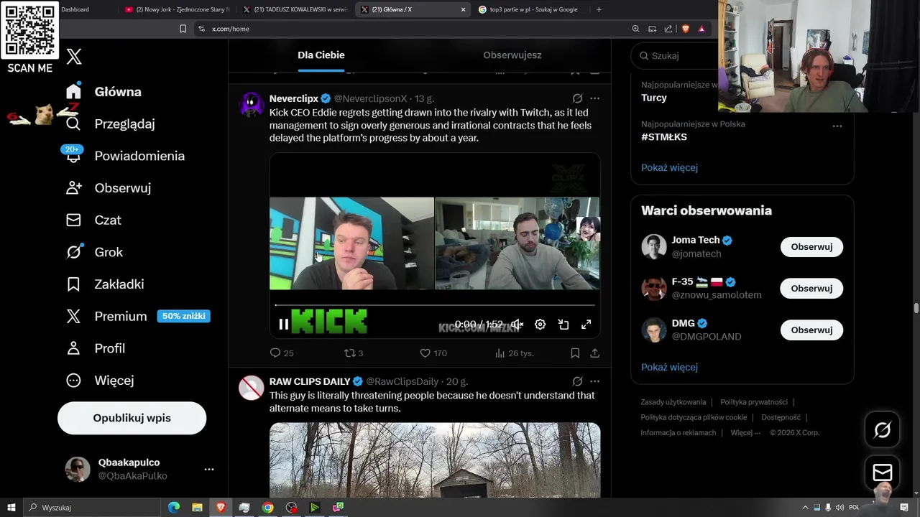920x517 pixels.
Task: Open Powiadomienia notifications
Action: [125, 156]
